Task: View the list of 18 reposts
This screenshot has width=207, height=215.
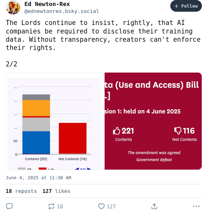Action: [x=21, y=191]
